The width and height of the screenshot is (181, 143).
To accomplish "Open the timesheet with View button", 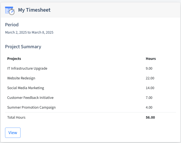I will click(13, 133).
